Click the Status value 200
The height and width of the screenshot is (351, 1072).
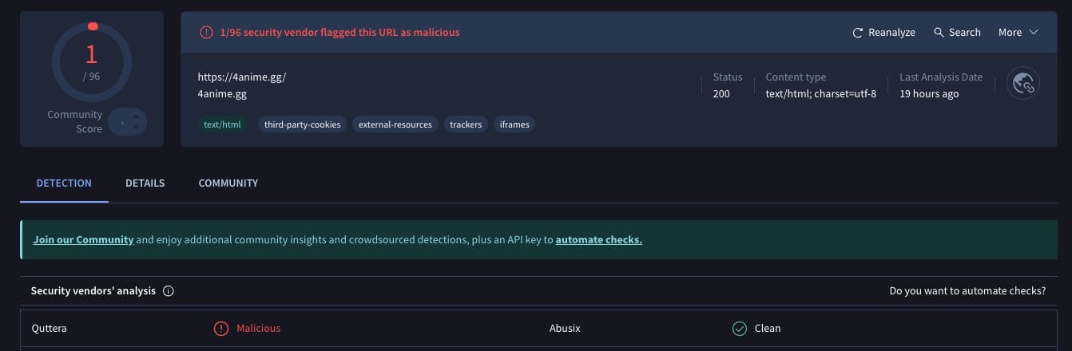tap(721, 94)
